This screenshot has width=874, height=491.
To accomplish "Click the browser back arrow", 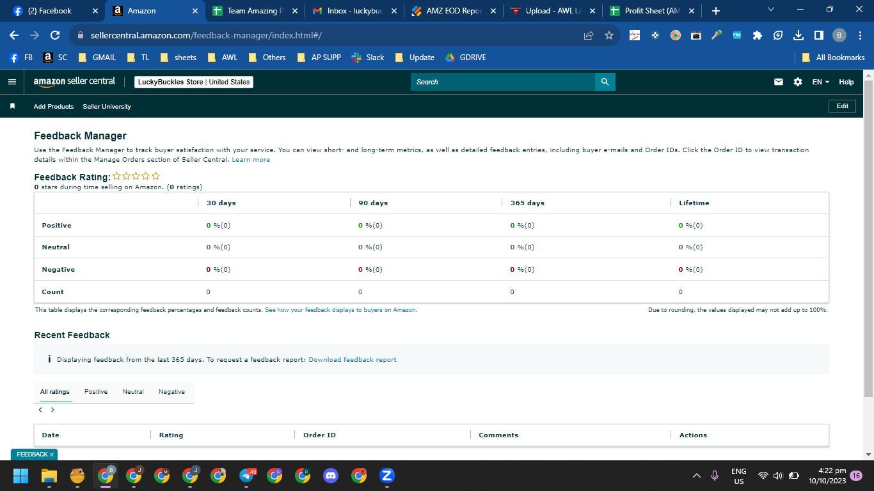I will 14,36.
